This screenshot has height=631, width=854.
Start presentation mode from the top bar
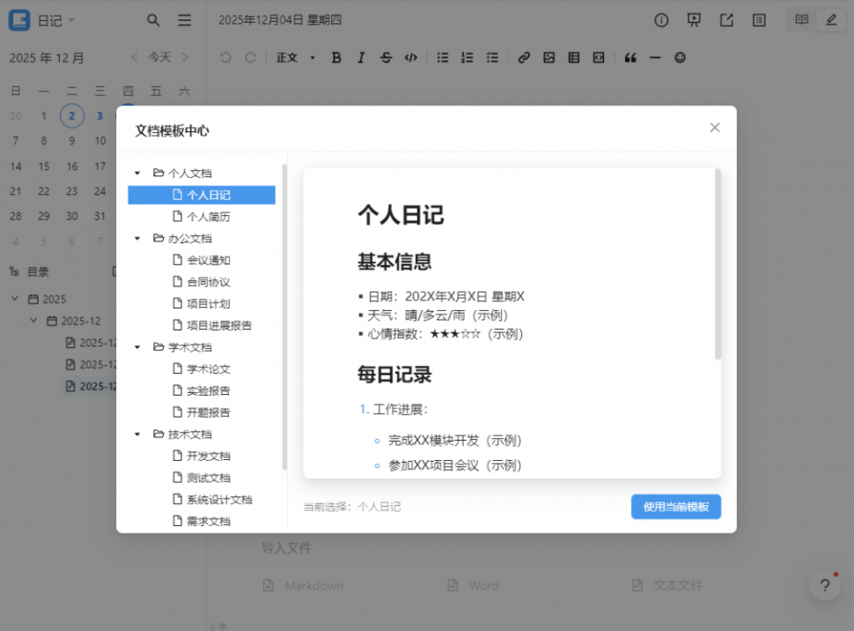pyautogui.click(x=694, y=19)
